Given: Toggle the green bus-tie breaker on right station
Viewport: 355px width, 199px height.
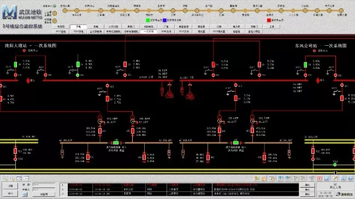Looking at the screenshot, I should pos(236,143).
